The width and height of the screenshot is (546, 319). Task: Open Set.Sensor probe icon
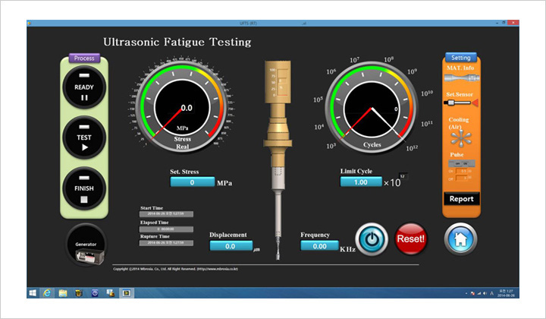coord(461,103)
